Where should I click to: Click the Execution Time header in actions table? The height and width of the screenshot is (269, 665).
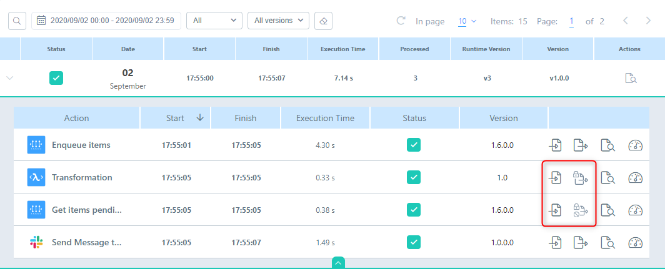(x=325, y=118)
